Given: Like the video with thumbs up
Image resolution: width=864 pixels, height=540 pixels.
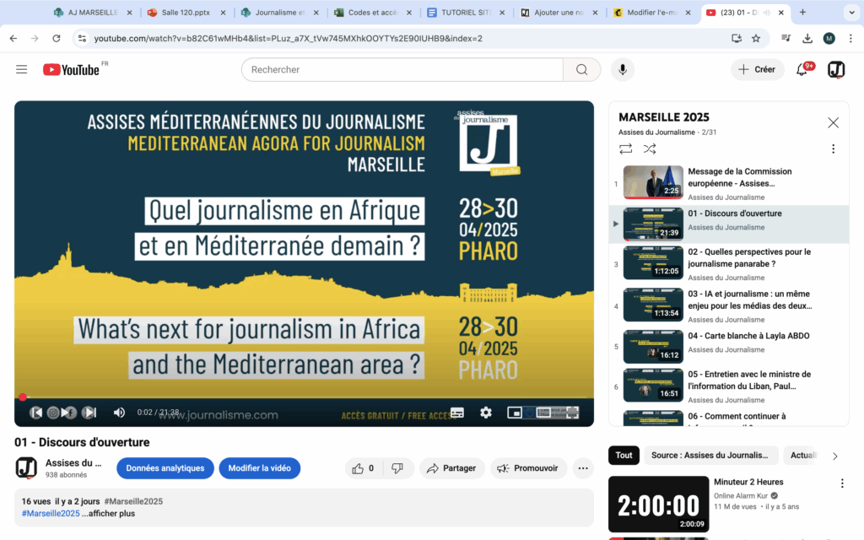Looking at the screenshot, I should click(x=363, y=468).
